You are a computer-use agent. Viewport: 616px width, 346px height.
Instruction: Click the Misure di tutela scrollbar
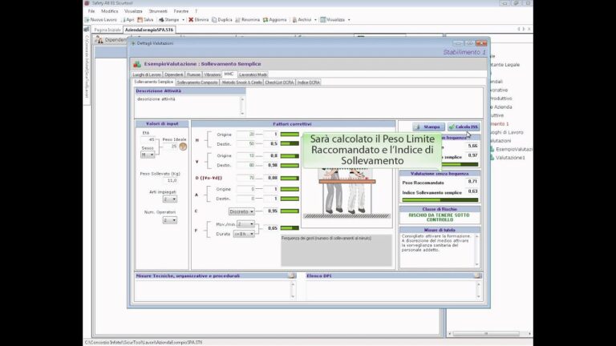click(477, 250)
